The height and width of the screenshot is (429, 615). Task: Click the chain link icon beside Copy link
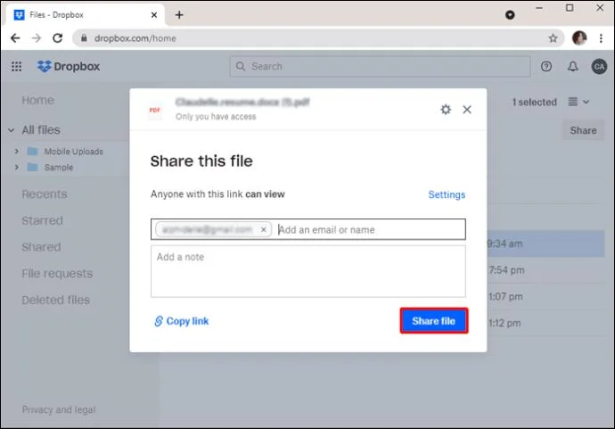click(159, 321)
